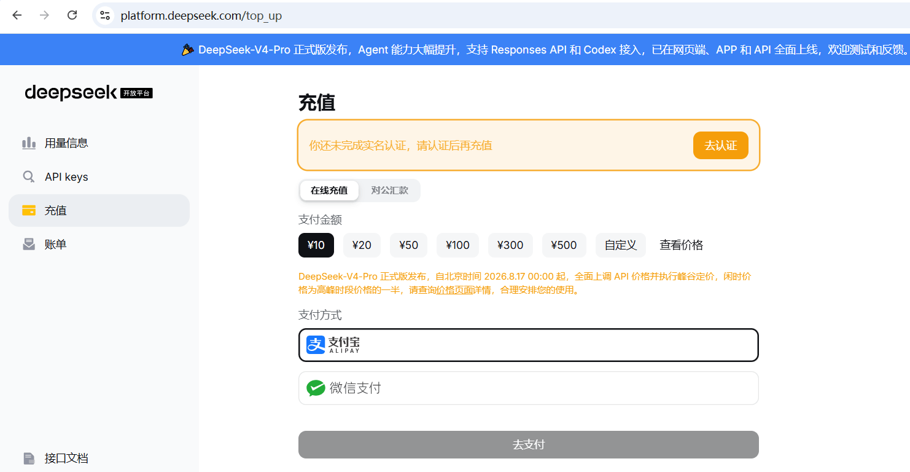Open site info icon in address bar
This screenshot has width=910, height=472.
[x=105, y=15]
